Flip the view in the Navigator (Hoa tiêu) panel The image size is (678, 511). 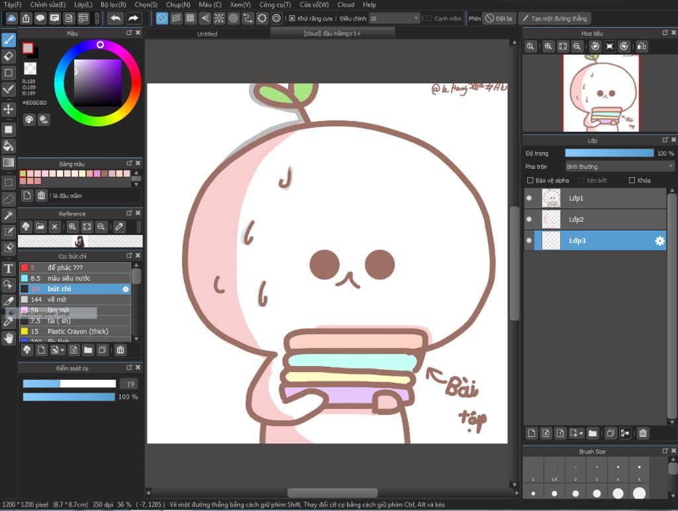click(x=642, y=46)
